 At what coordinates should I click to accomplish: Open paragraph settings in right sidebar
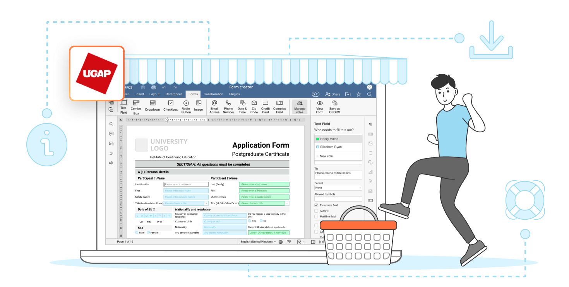tap(370, 124)
